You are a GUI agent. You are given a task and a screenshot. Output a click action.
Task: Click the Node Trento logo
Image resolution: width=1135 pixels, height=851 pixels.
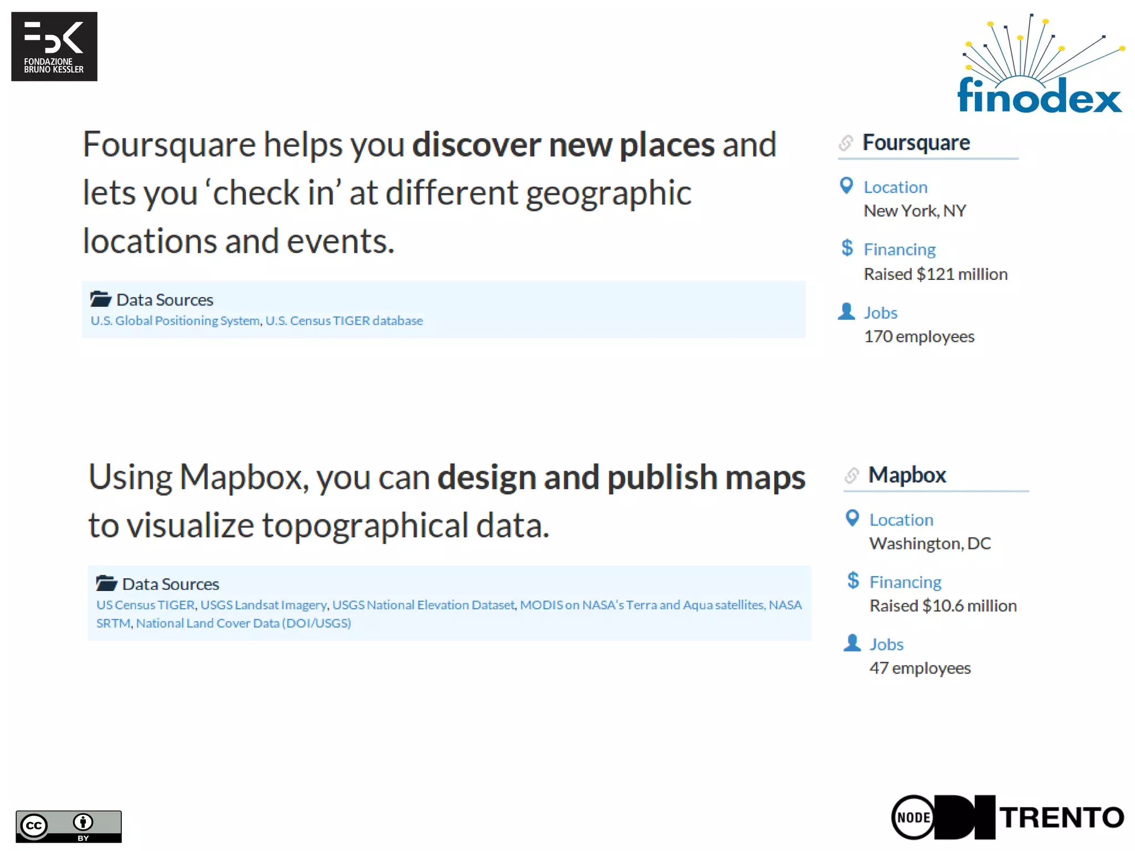pyautogui.click(x=1007, y=817)
